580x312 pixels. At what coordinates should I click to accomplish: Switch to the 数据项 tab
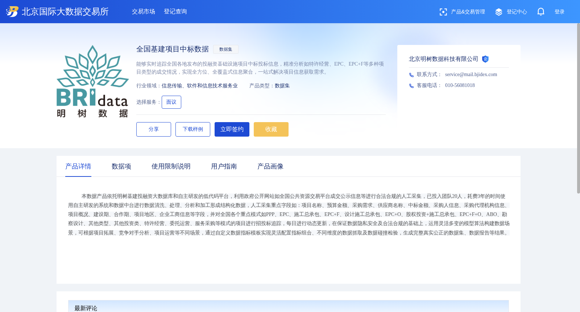coord(121,166)
